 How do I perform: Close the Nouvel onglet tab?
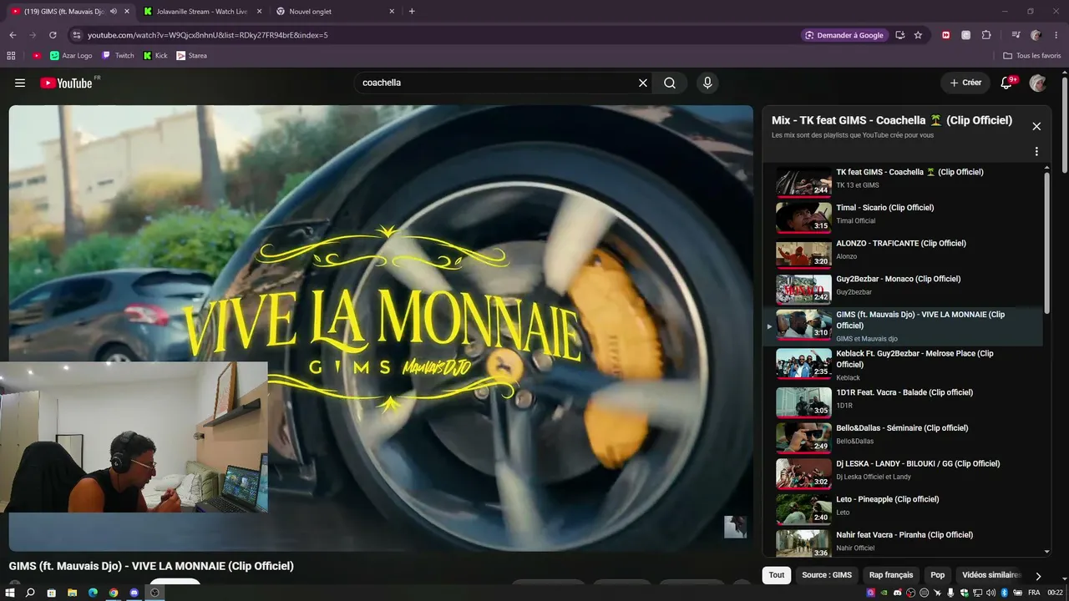point(392,12)
